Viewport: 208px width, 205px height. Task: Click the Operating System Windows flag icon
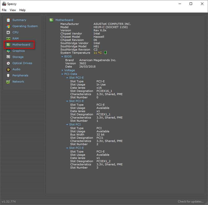click(x=8, y=26)
